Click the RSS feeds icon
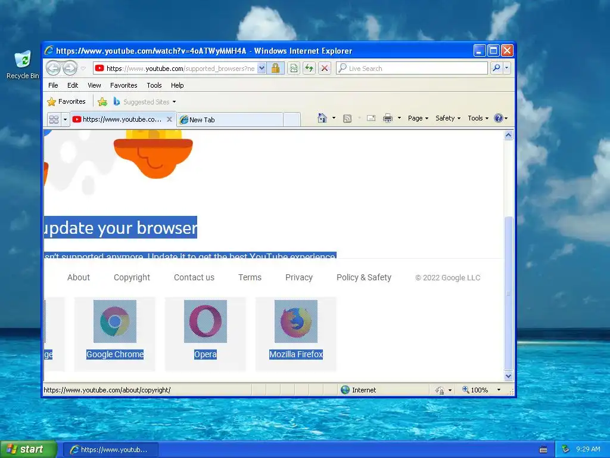 [x=347, y=119]
